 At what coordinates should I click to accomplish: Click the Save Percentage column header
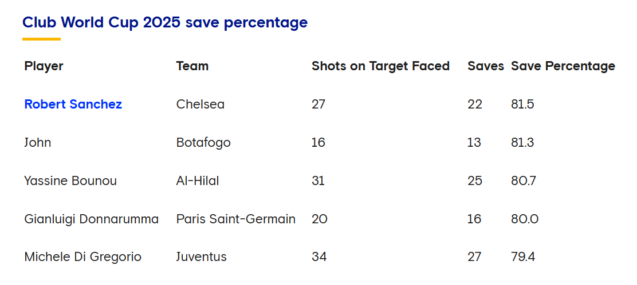(x=563, y=66)
